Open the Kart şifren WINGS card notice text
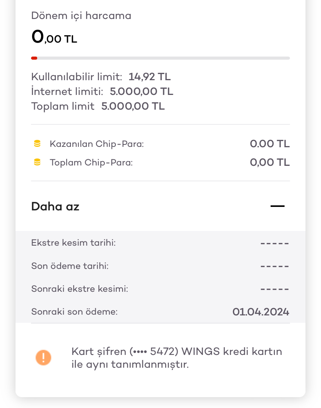The height and width of the screenshot is (408, 321). [176, 358]
